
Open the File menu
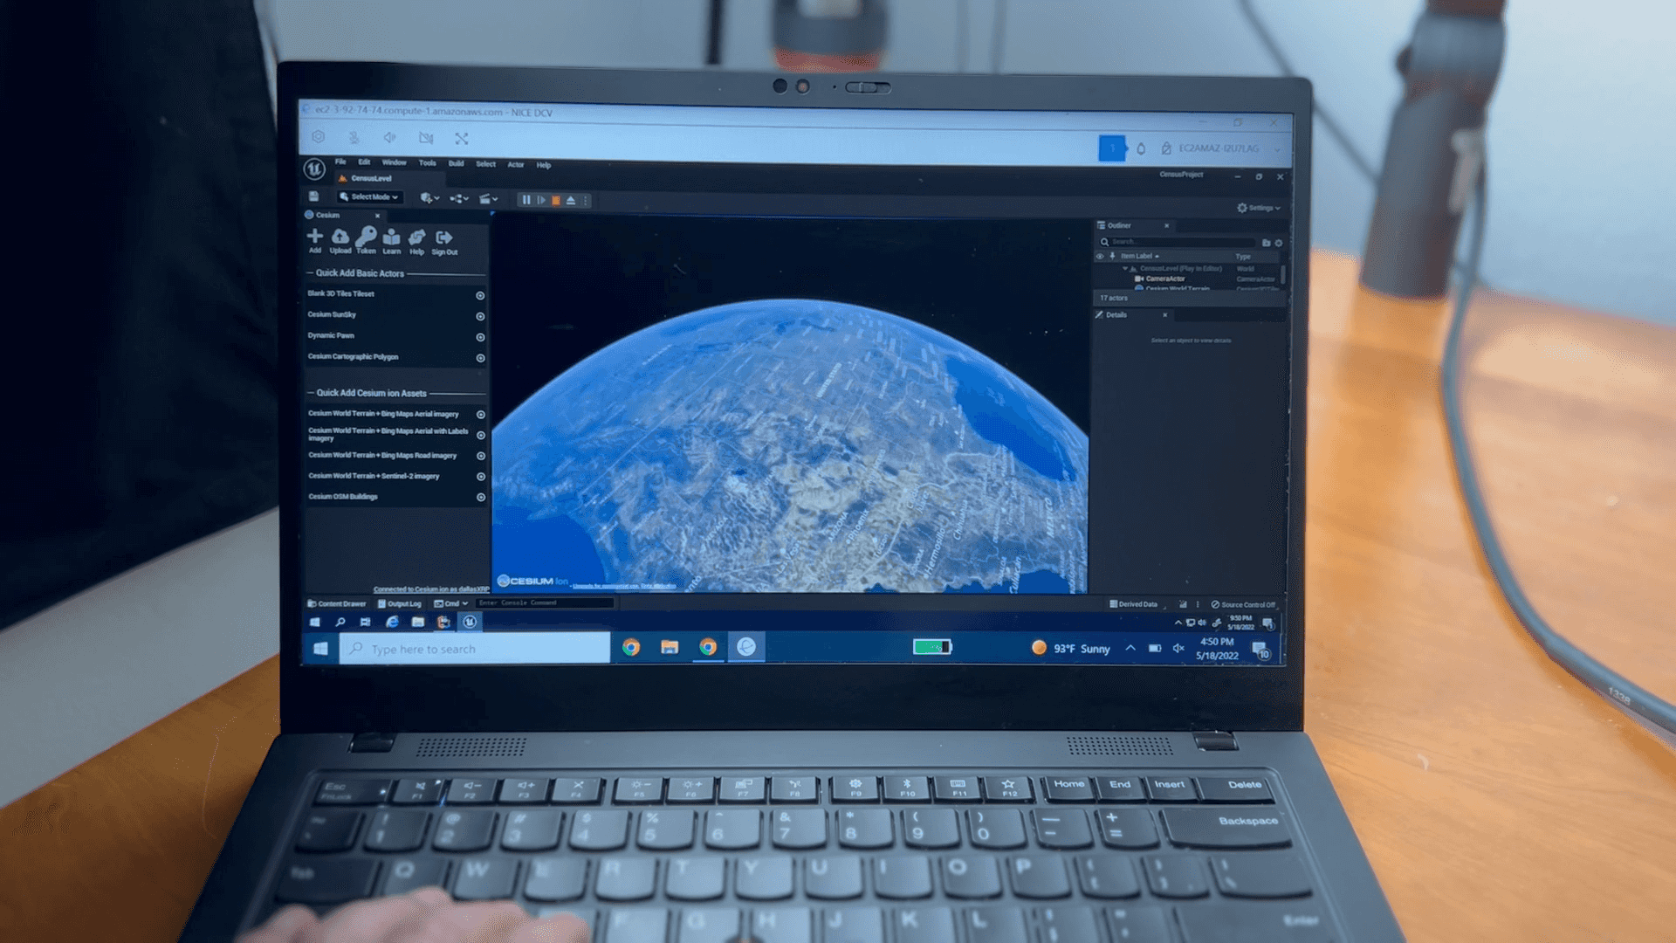tap(340, 162)
